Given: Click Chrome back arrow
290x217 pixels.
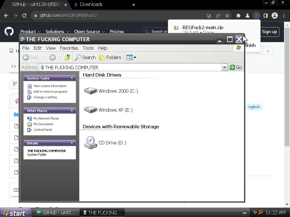Looking at the screenshot, I should [x=6, y=16].
